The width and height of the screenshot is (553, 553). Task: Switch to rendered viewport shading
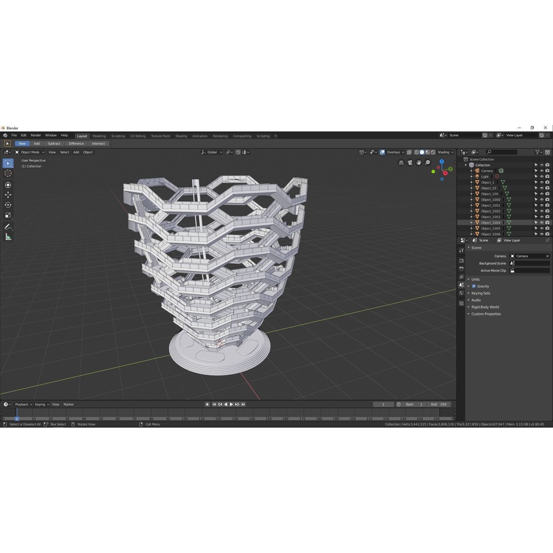[433, 153]
